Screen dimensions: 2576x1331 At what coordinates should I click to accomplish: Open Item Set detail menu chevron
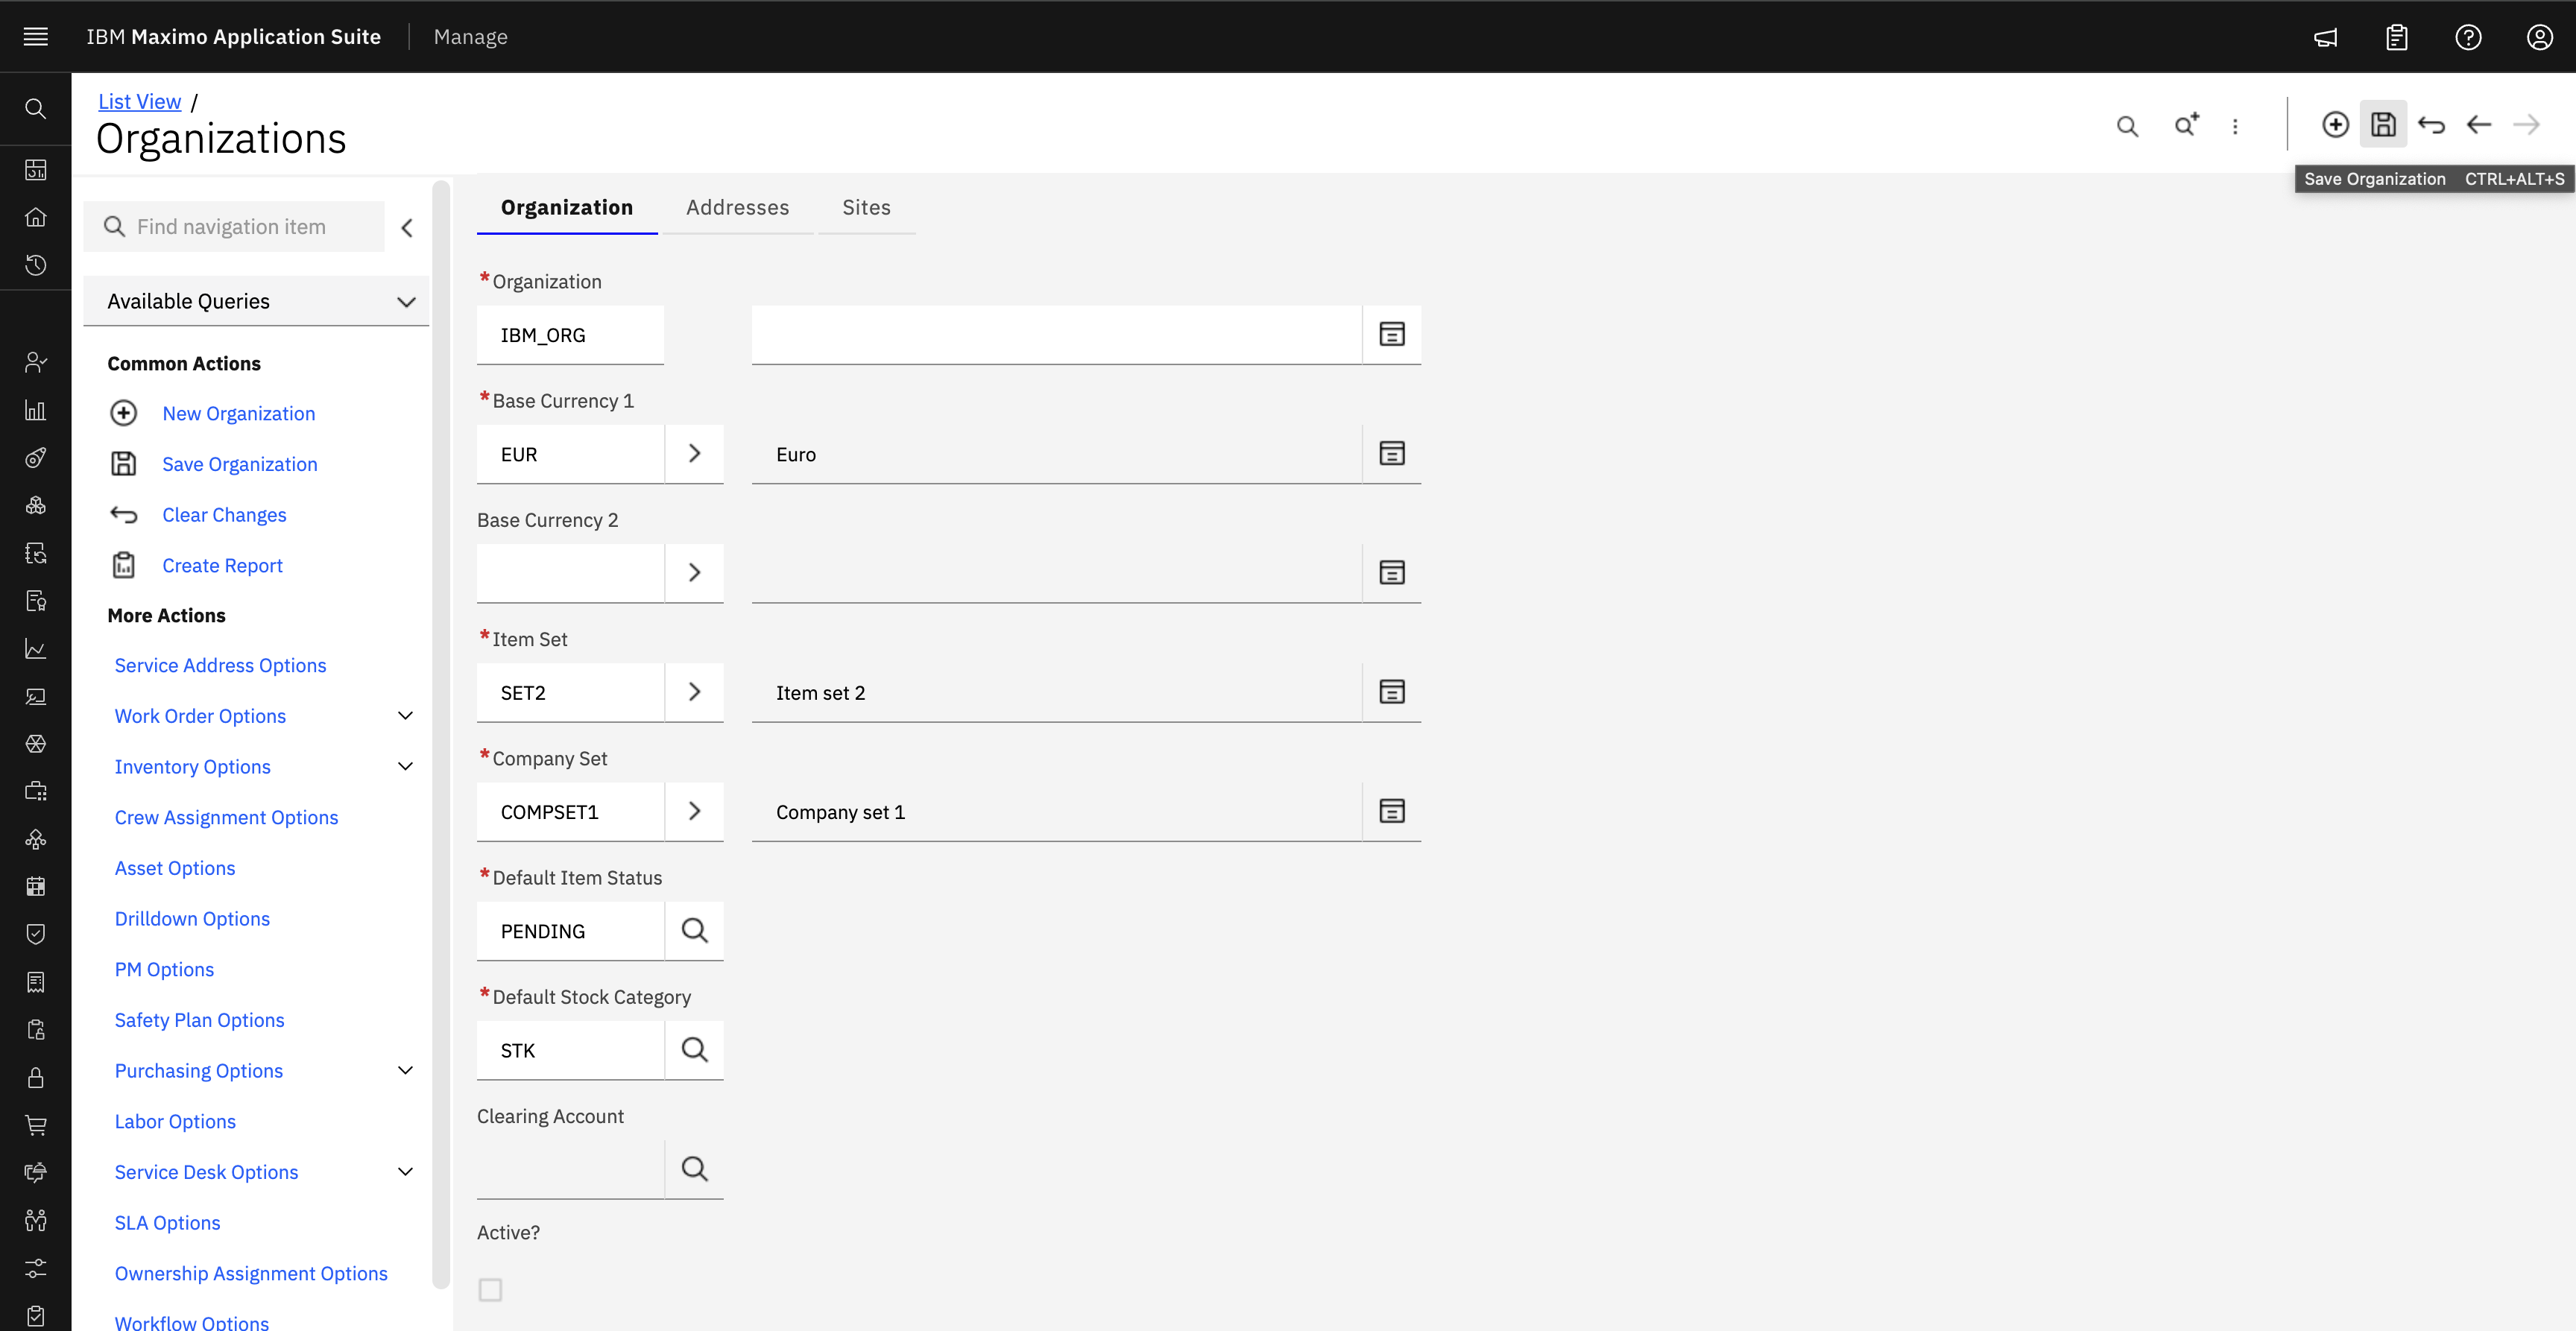click(x=694, y=692)
